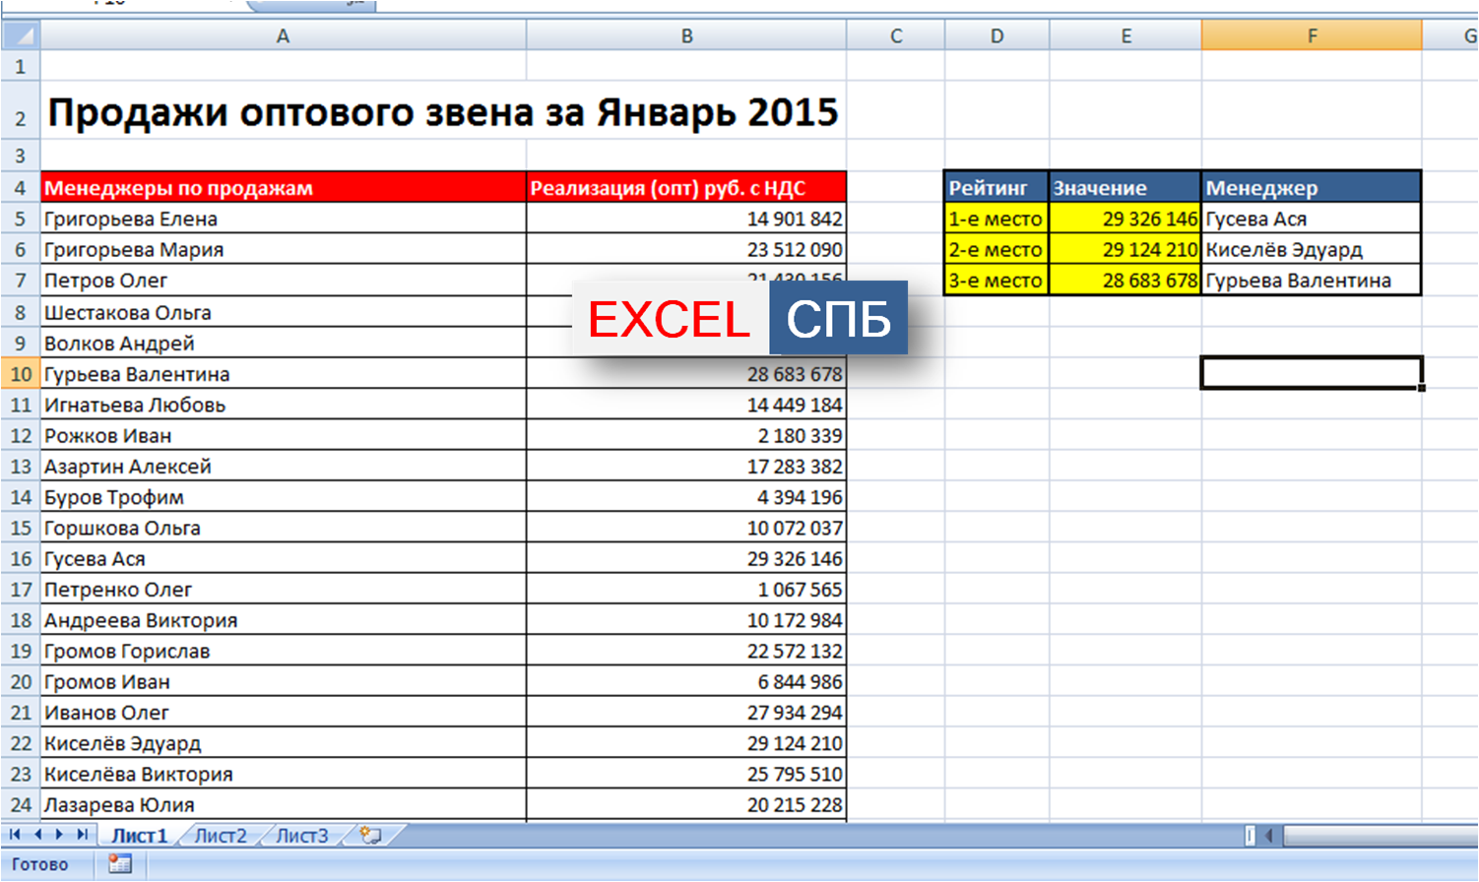
Task: Select the Лист1 sheet tab
Action: [139, 836]
